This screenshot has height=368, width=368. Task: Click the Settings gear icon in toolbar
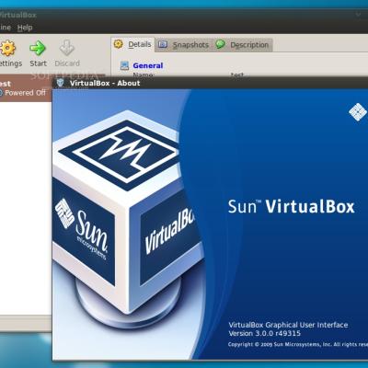pyautogui.click(x=7, y=48)
